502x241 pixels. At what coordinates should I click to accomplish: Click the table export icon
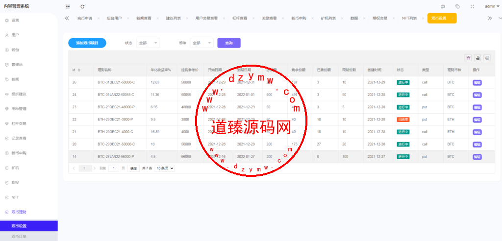(477, 58)
